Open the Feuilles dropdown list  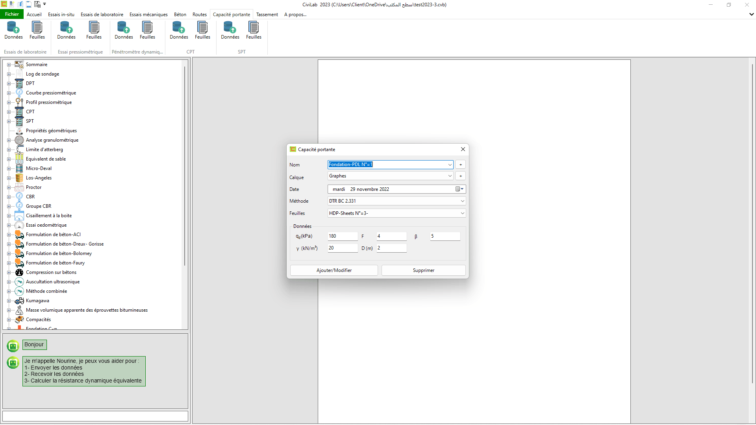click(x=462, y=213)
